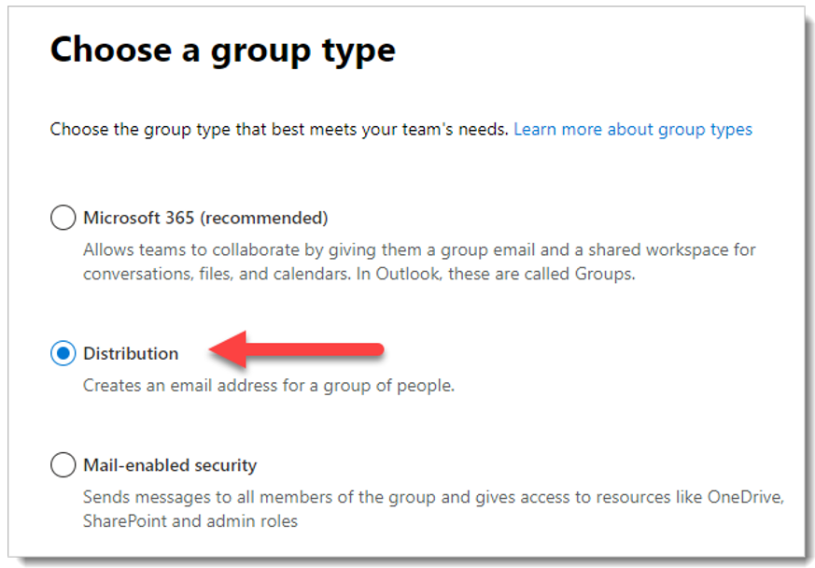The width and height of the screenshot is (815, 568).
Task: Select the Microsoft 365 radio button
Action: [63, 218]
